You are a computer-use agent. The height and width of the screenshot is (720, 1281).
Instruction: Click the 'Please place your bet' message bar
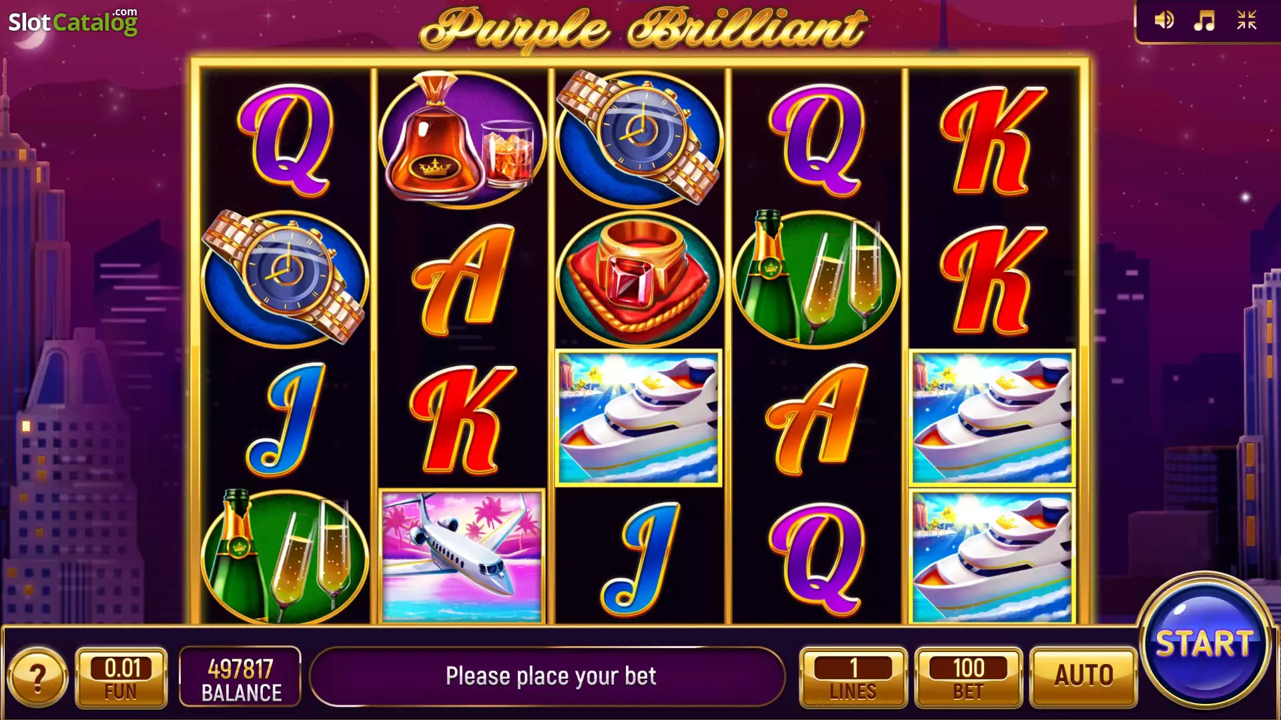click(548, 677)
